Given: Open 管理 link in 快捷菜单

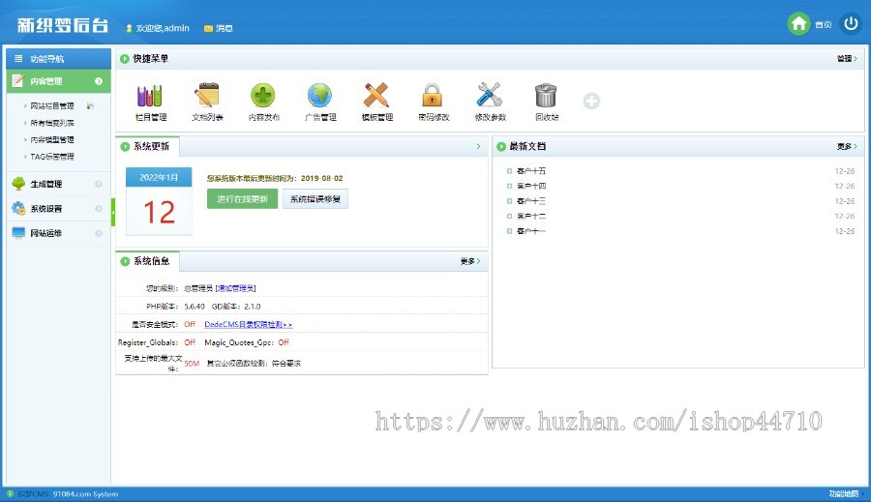Looking at the screenshot, I should tap(847, 58).
